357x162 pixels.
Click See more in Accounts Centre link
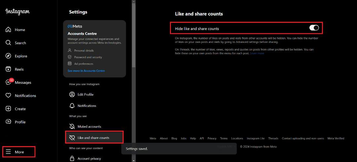(86, 71)
